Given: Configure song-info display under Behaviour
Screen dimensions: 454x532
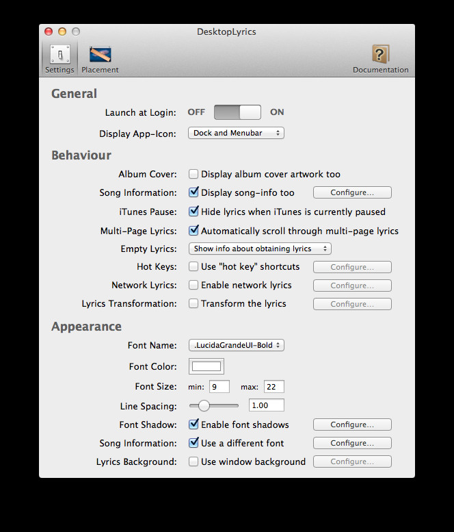Looking at the screenshot, I should [x=352, y=192].
